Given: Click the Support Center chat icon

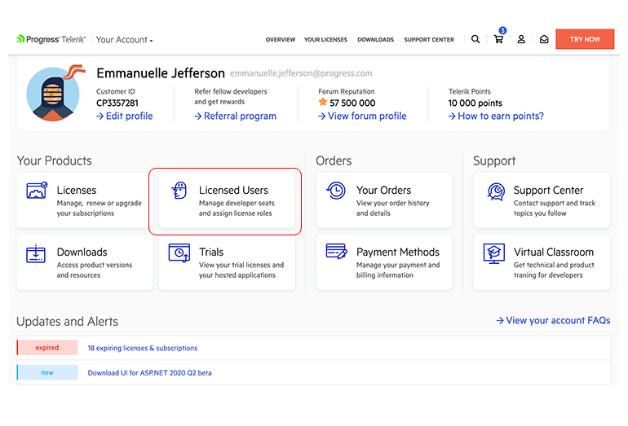Looking at the screenshot, I should pyautogui.click(x=496, y=191).
